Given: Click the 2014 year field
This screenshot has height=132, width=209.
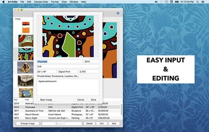Looking at the screenshot, I should point(92,61).
